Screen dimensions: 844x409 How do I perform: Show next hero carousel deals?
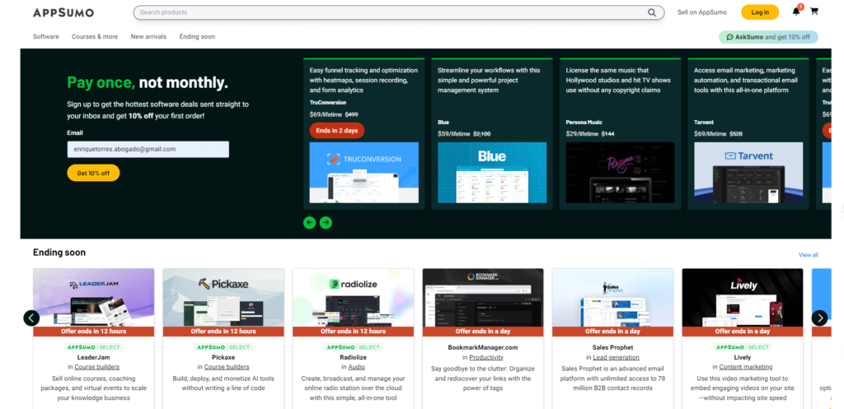(326, 222)
